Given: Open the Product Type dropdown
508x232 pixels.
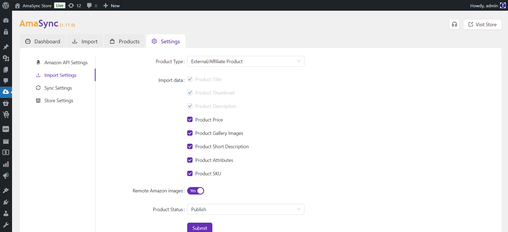Looking at the screenshot, I should [246, 61].
